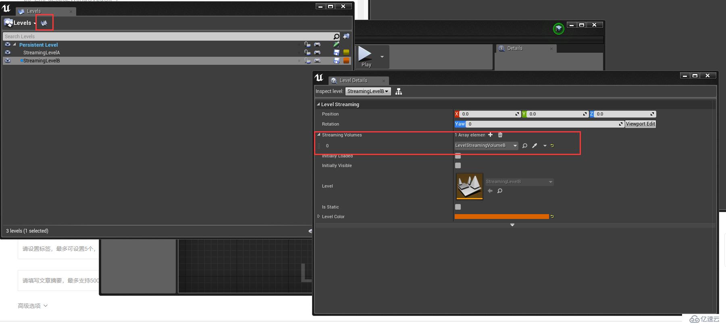Close the Level Details tab
Viewport: 726px width, 324px height.
[383, 81]
